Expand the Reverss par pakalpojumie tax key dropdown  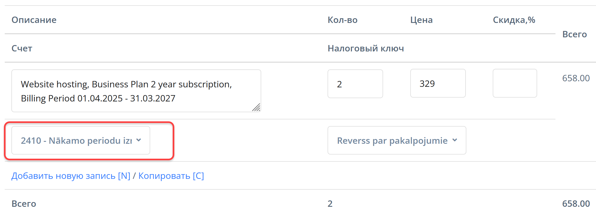click(397, 140)
